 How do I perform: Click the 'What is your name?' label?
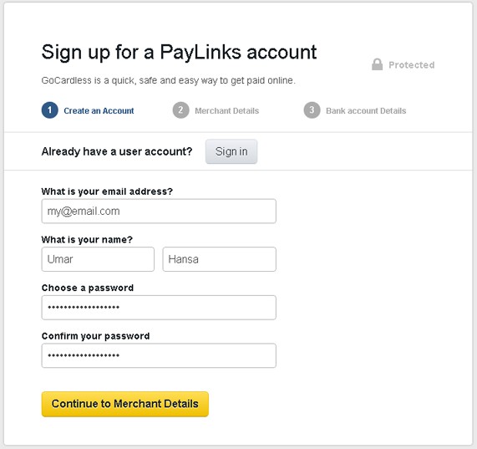click(87, 240)
